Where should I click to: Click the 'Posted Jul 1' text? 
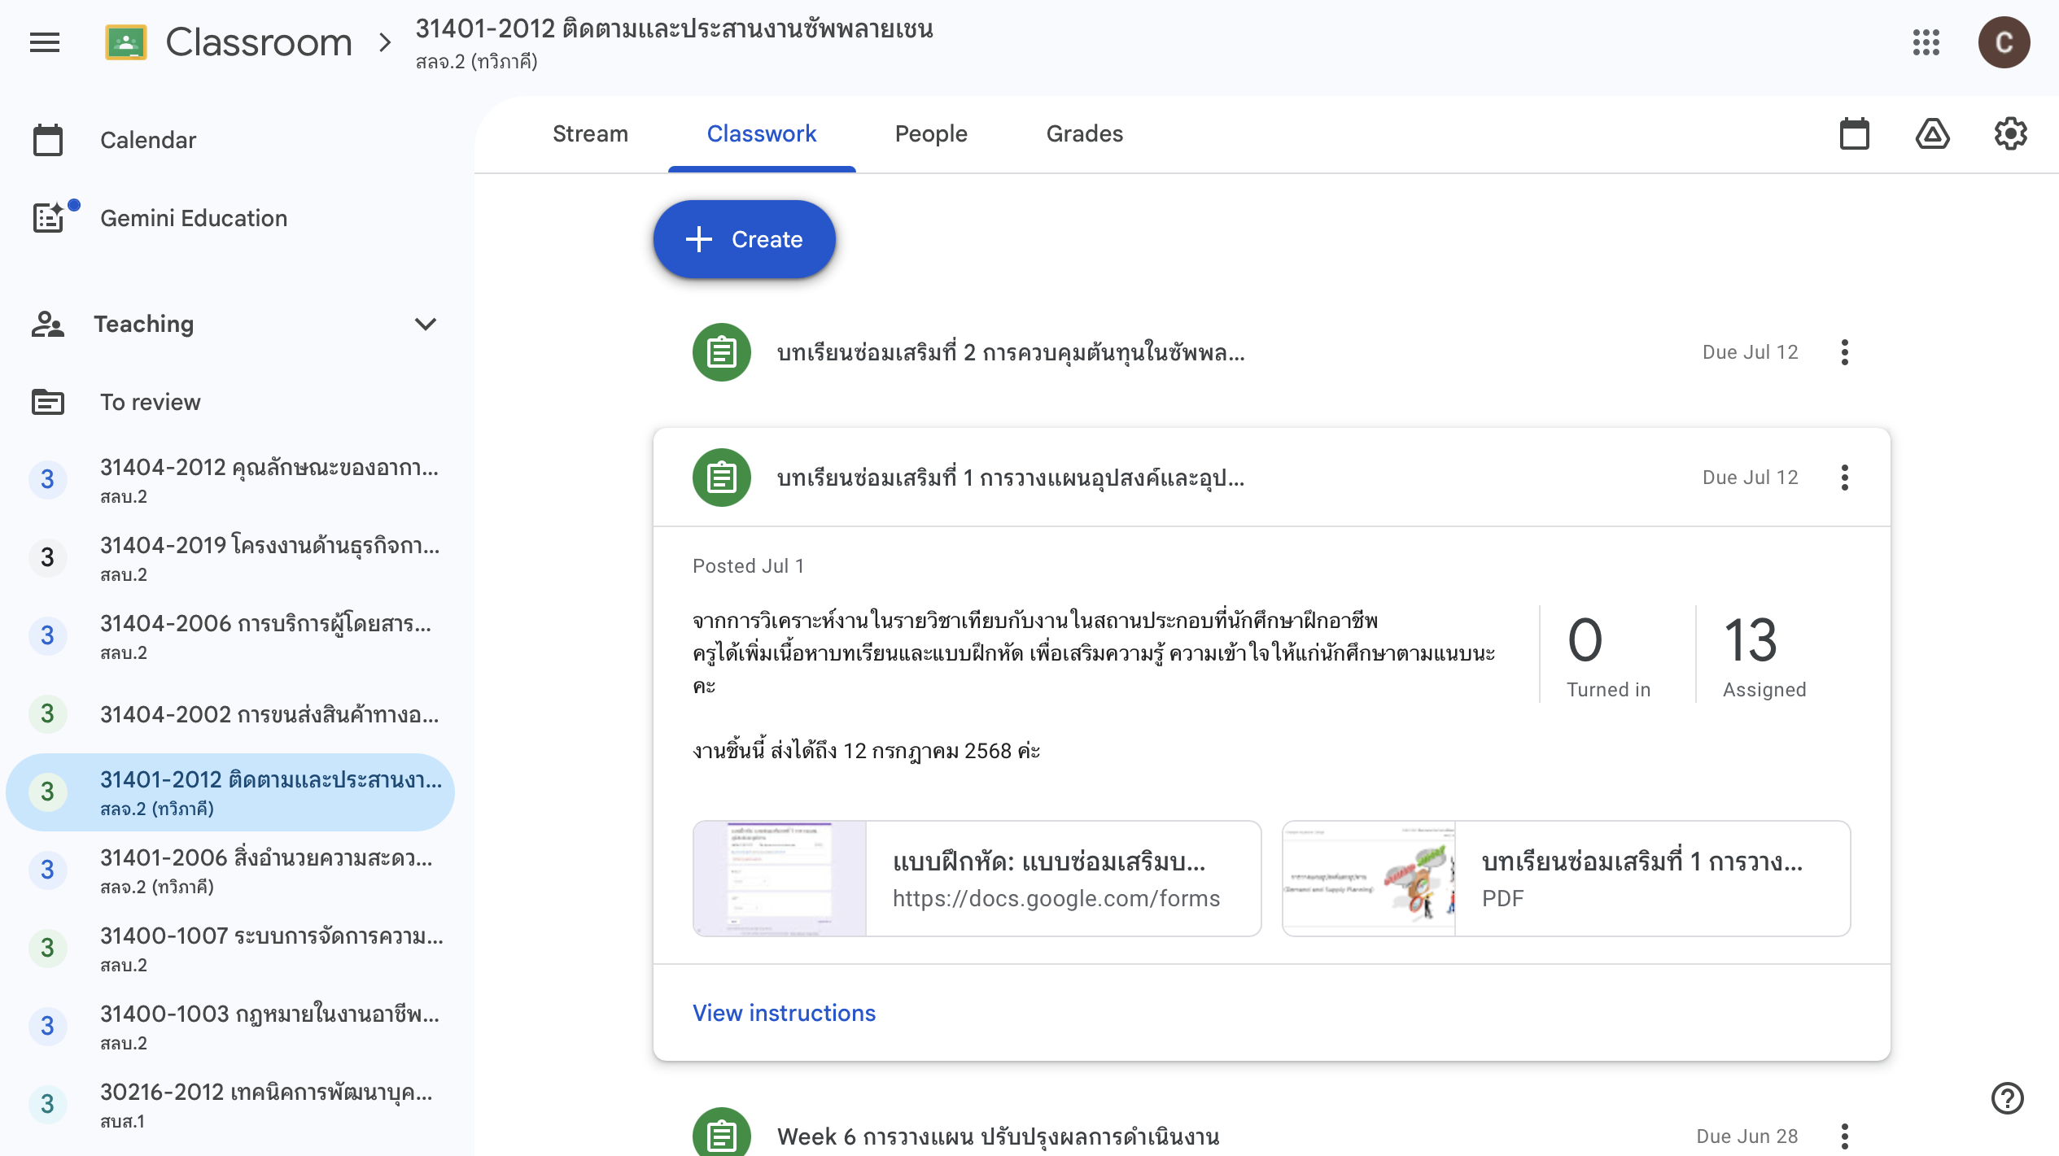click(x=748, y=565)
